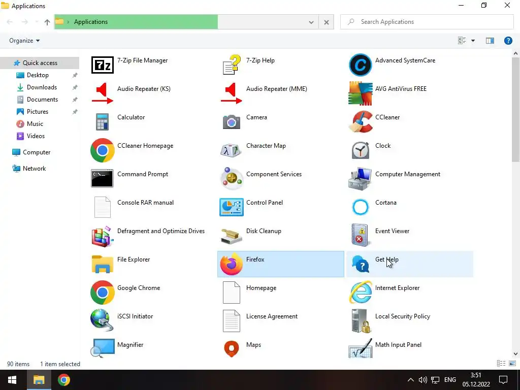Click the Math Input Panel label

coord(398,345)
